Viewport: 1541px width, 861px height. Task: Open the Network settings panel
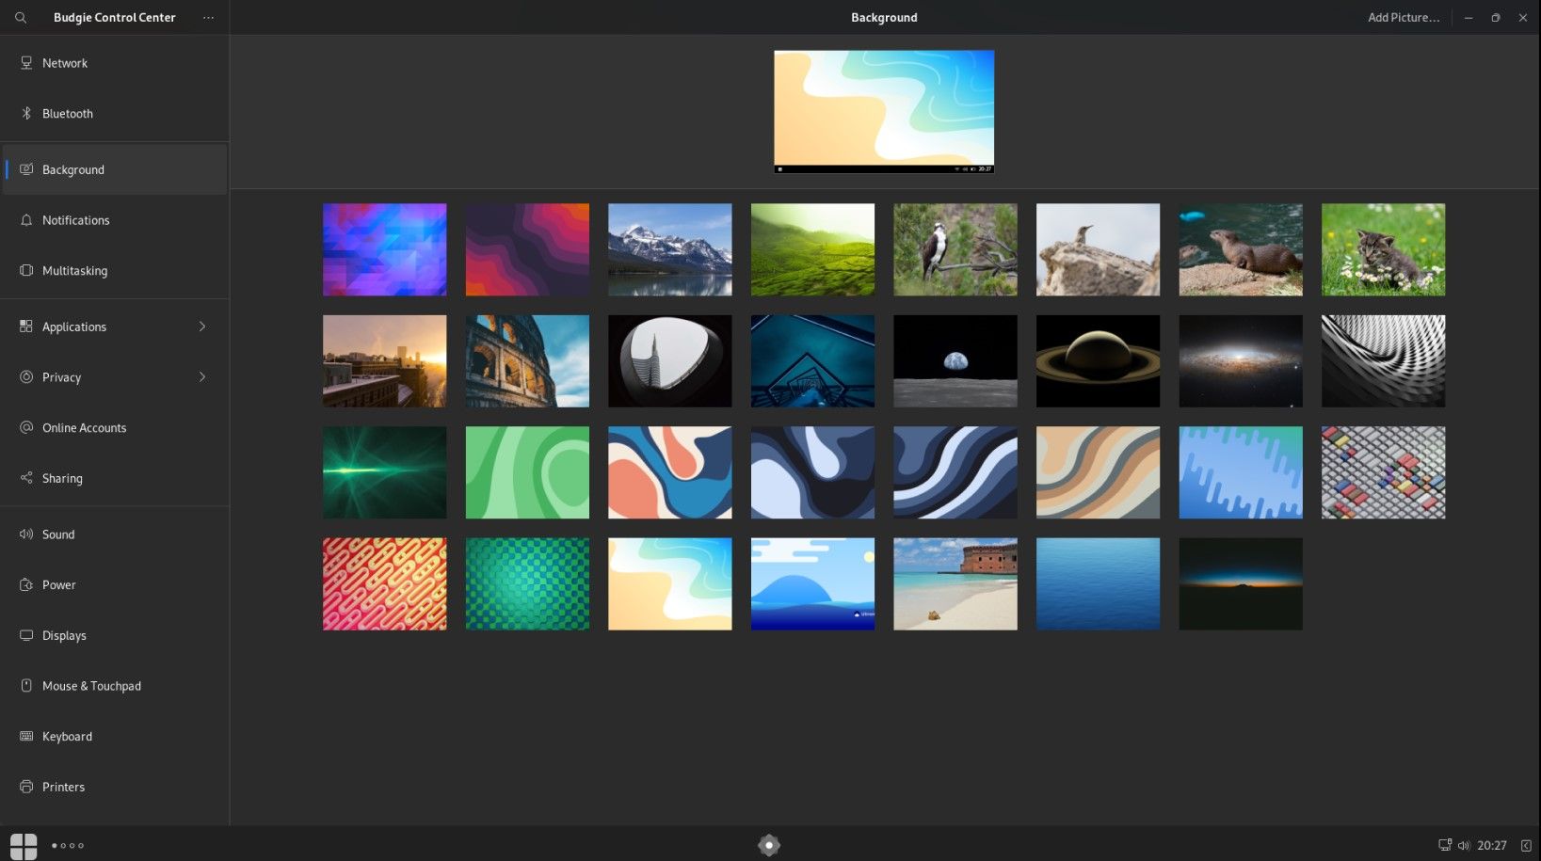[x=65, y=63]
